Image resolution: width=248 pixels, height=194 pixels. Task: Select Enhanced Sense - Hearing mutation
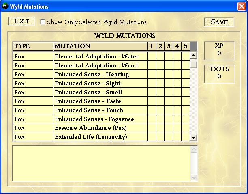[100, 74]
